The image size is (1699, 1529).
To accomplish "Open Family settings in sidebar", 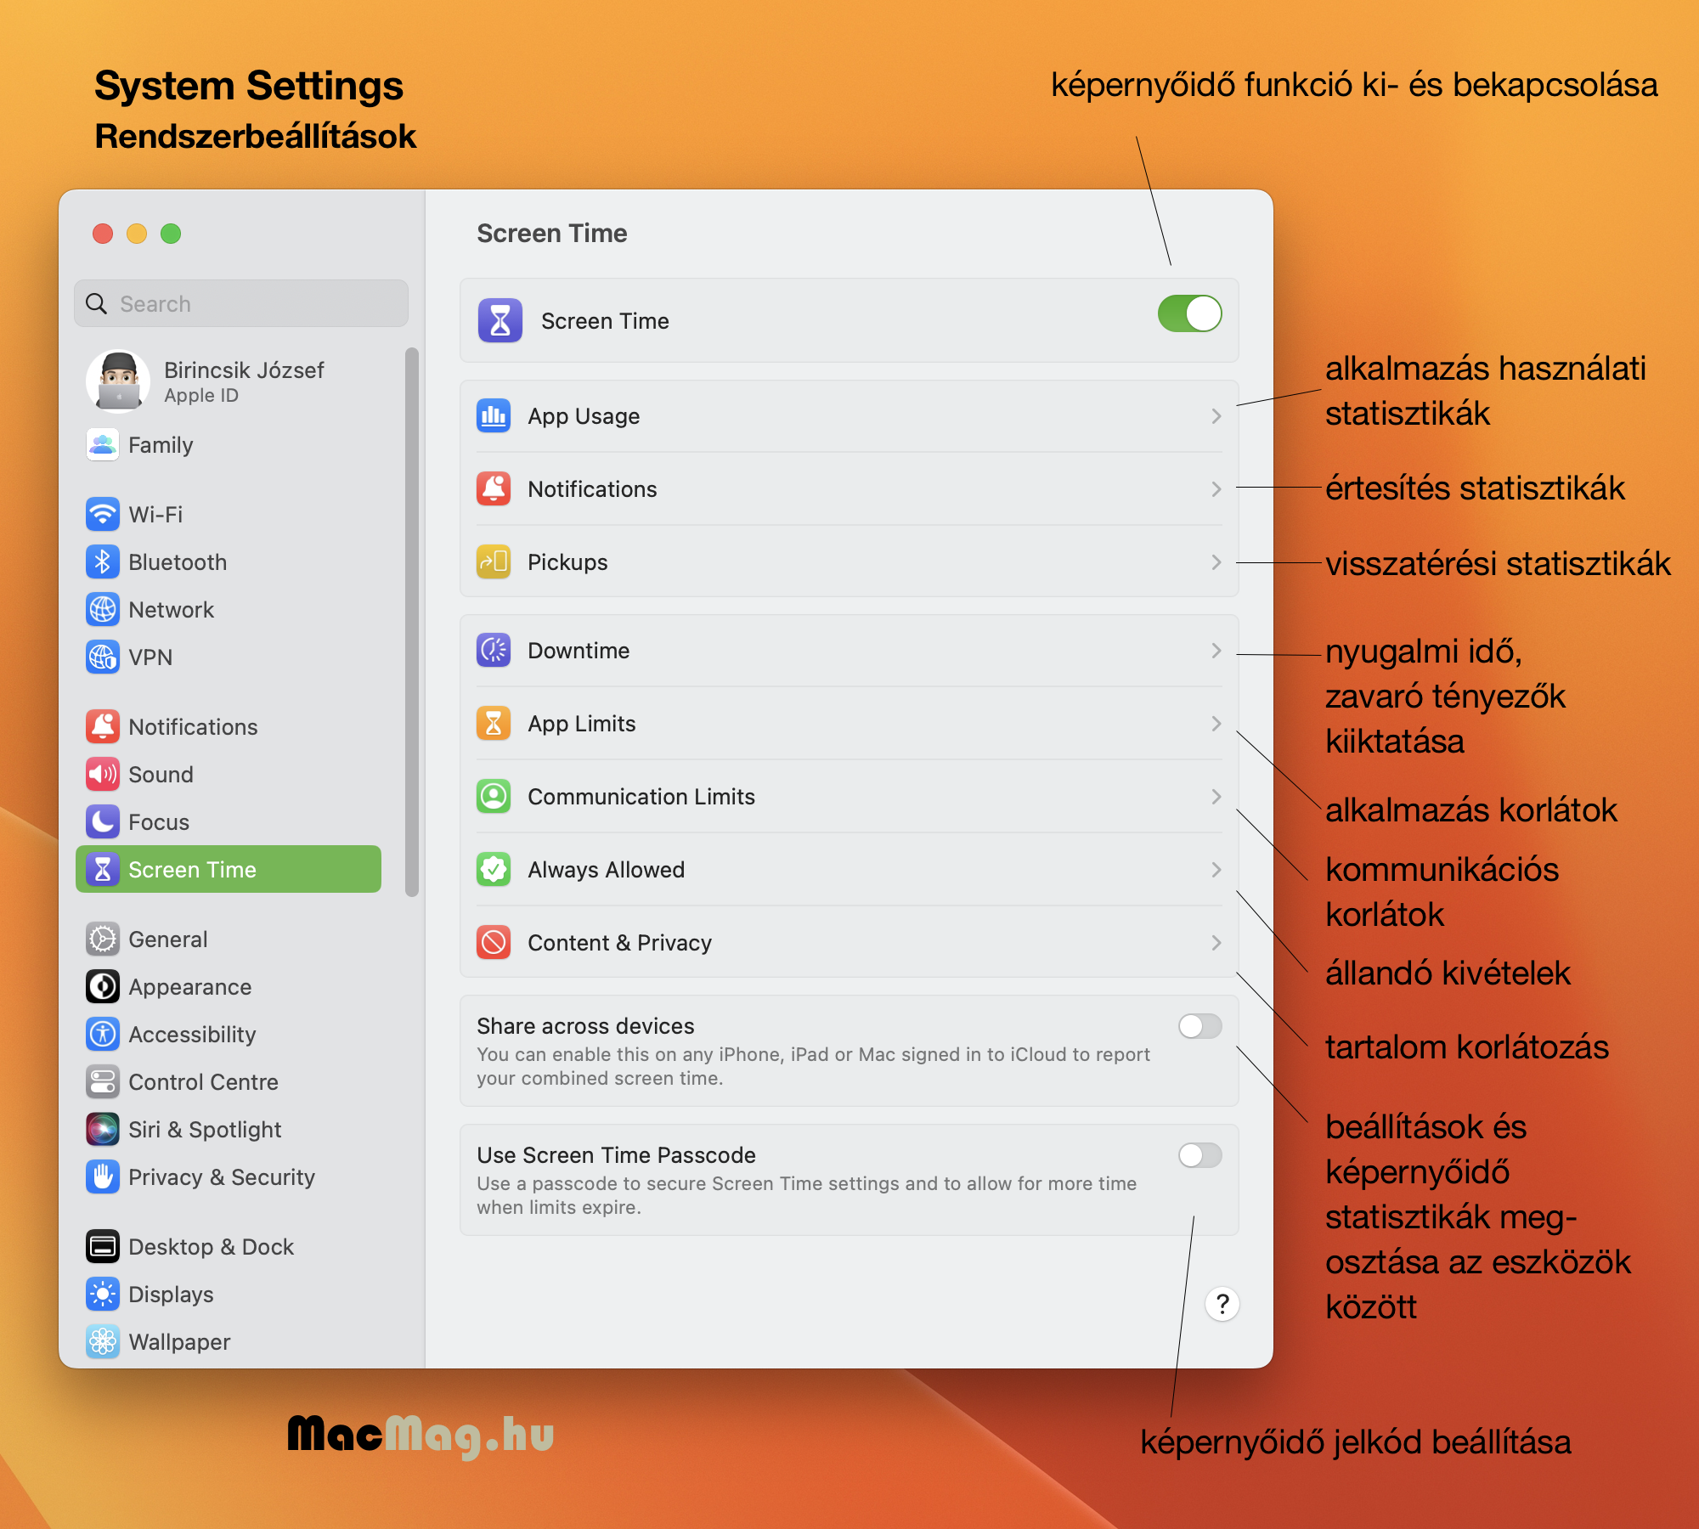I will [x=229, y=445].
